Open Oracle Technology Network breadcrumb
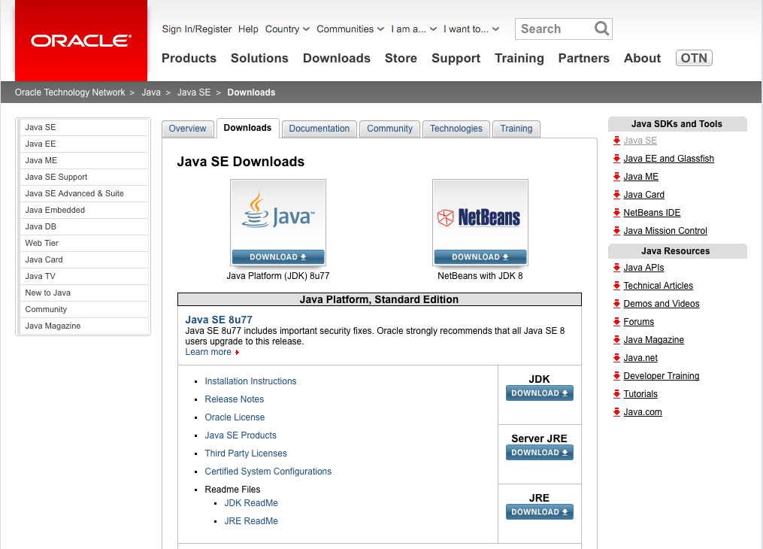Viewport: 763px width, 549px height. 70,93
